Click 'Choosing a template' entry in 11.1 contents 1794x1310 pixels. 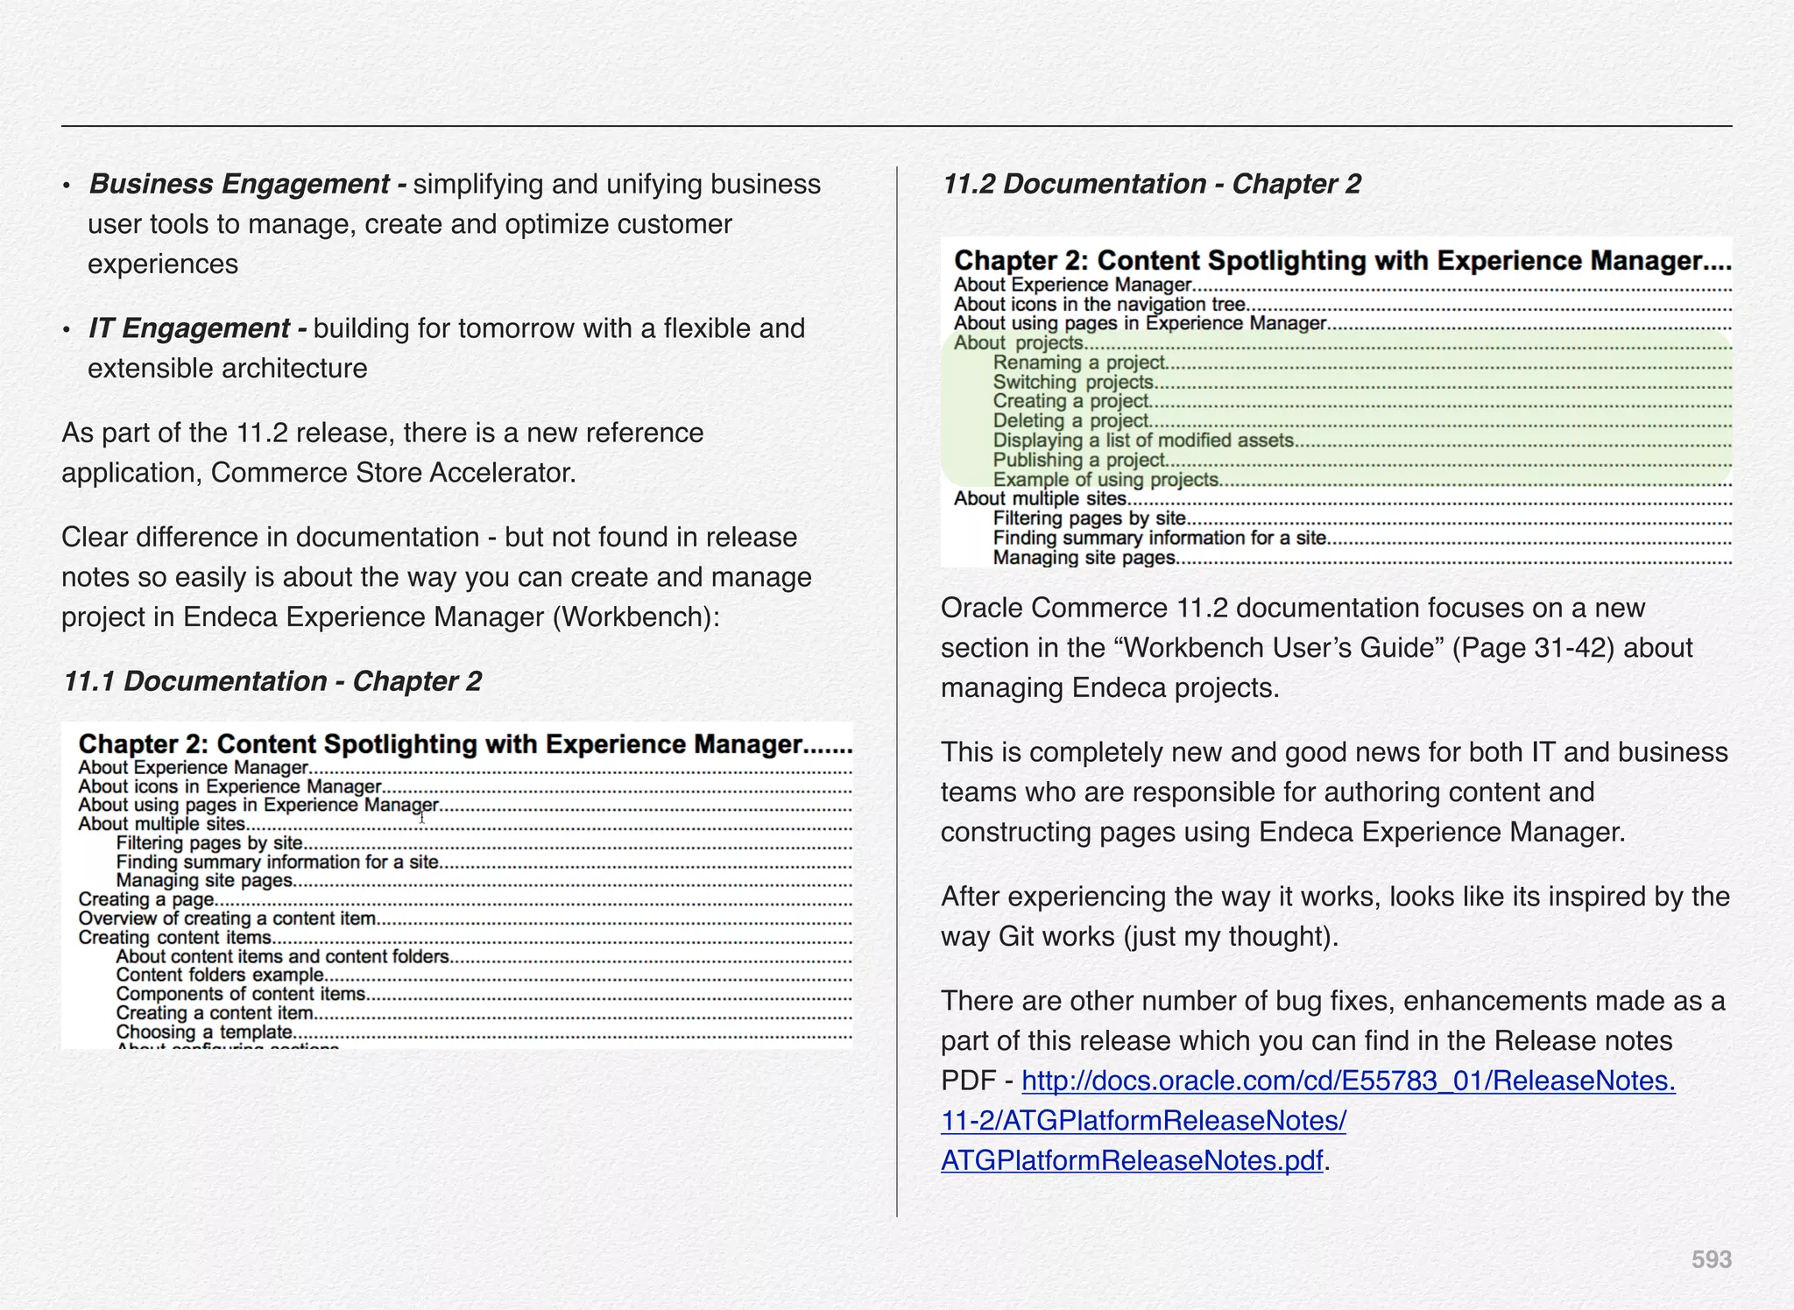[x=203, y=1032]
